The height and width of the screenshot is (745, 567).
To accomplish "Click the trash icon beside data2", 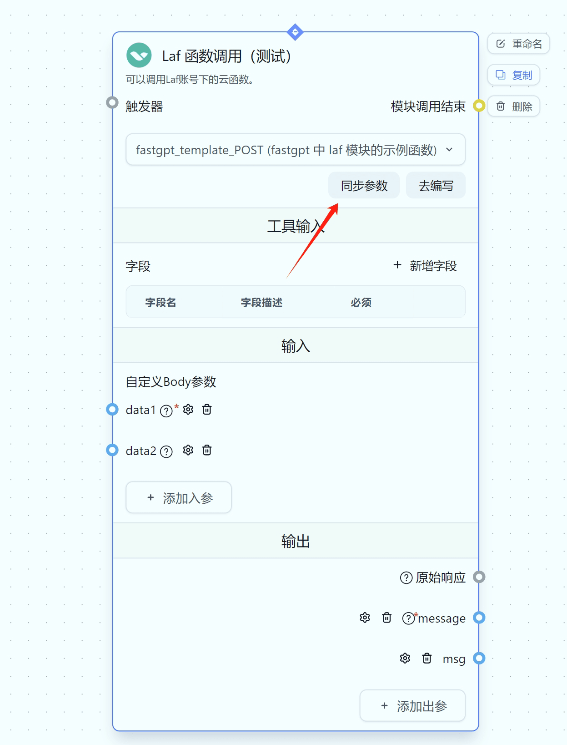I will (x=207, y=451).
